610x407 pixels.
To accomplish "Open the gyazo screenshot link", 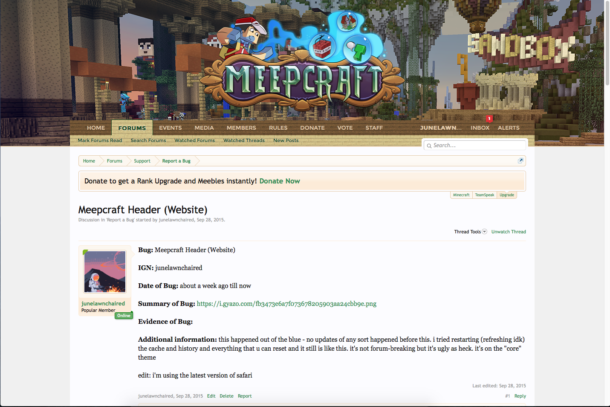I will tap(286, 304).
